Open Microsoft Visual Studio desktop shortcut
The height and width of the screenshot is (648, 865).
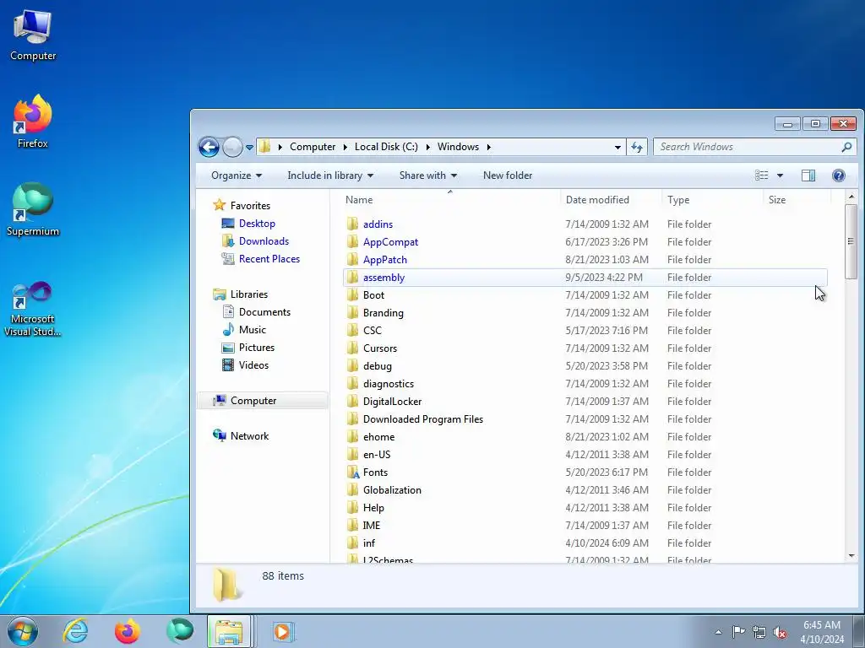33,309
